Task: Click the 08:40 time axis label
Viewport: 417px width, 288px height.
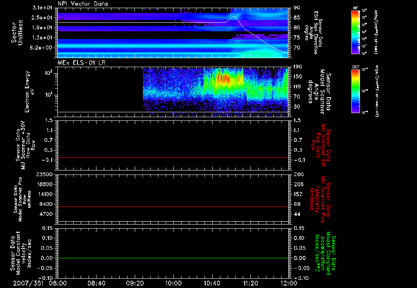Action: 97,282
